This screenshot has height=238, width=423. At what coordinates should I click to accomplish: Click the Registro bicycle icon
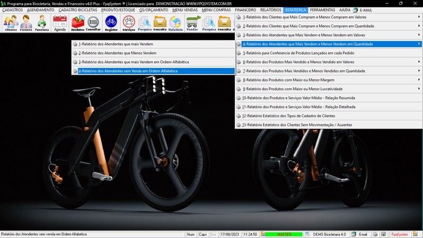point(111,23)
